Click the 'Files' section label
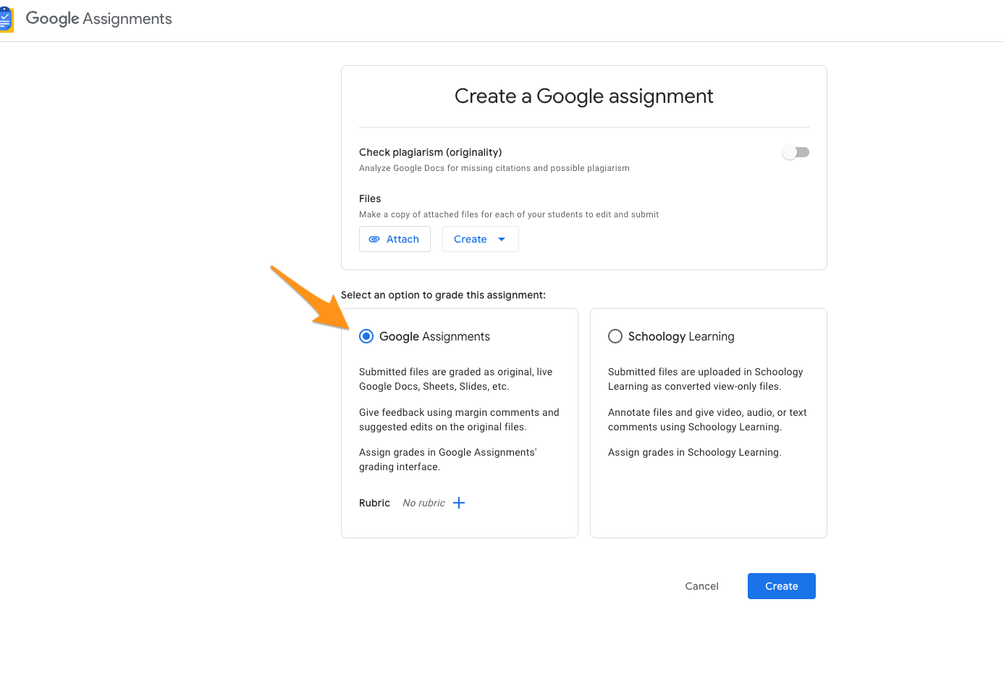This screenshot has height=681, width=1004. [370, 199]
